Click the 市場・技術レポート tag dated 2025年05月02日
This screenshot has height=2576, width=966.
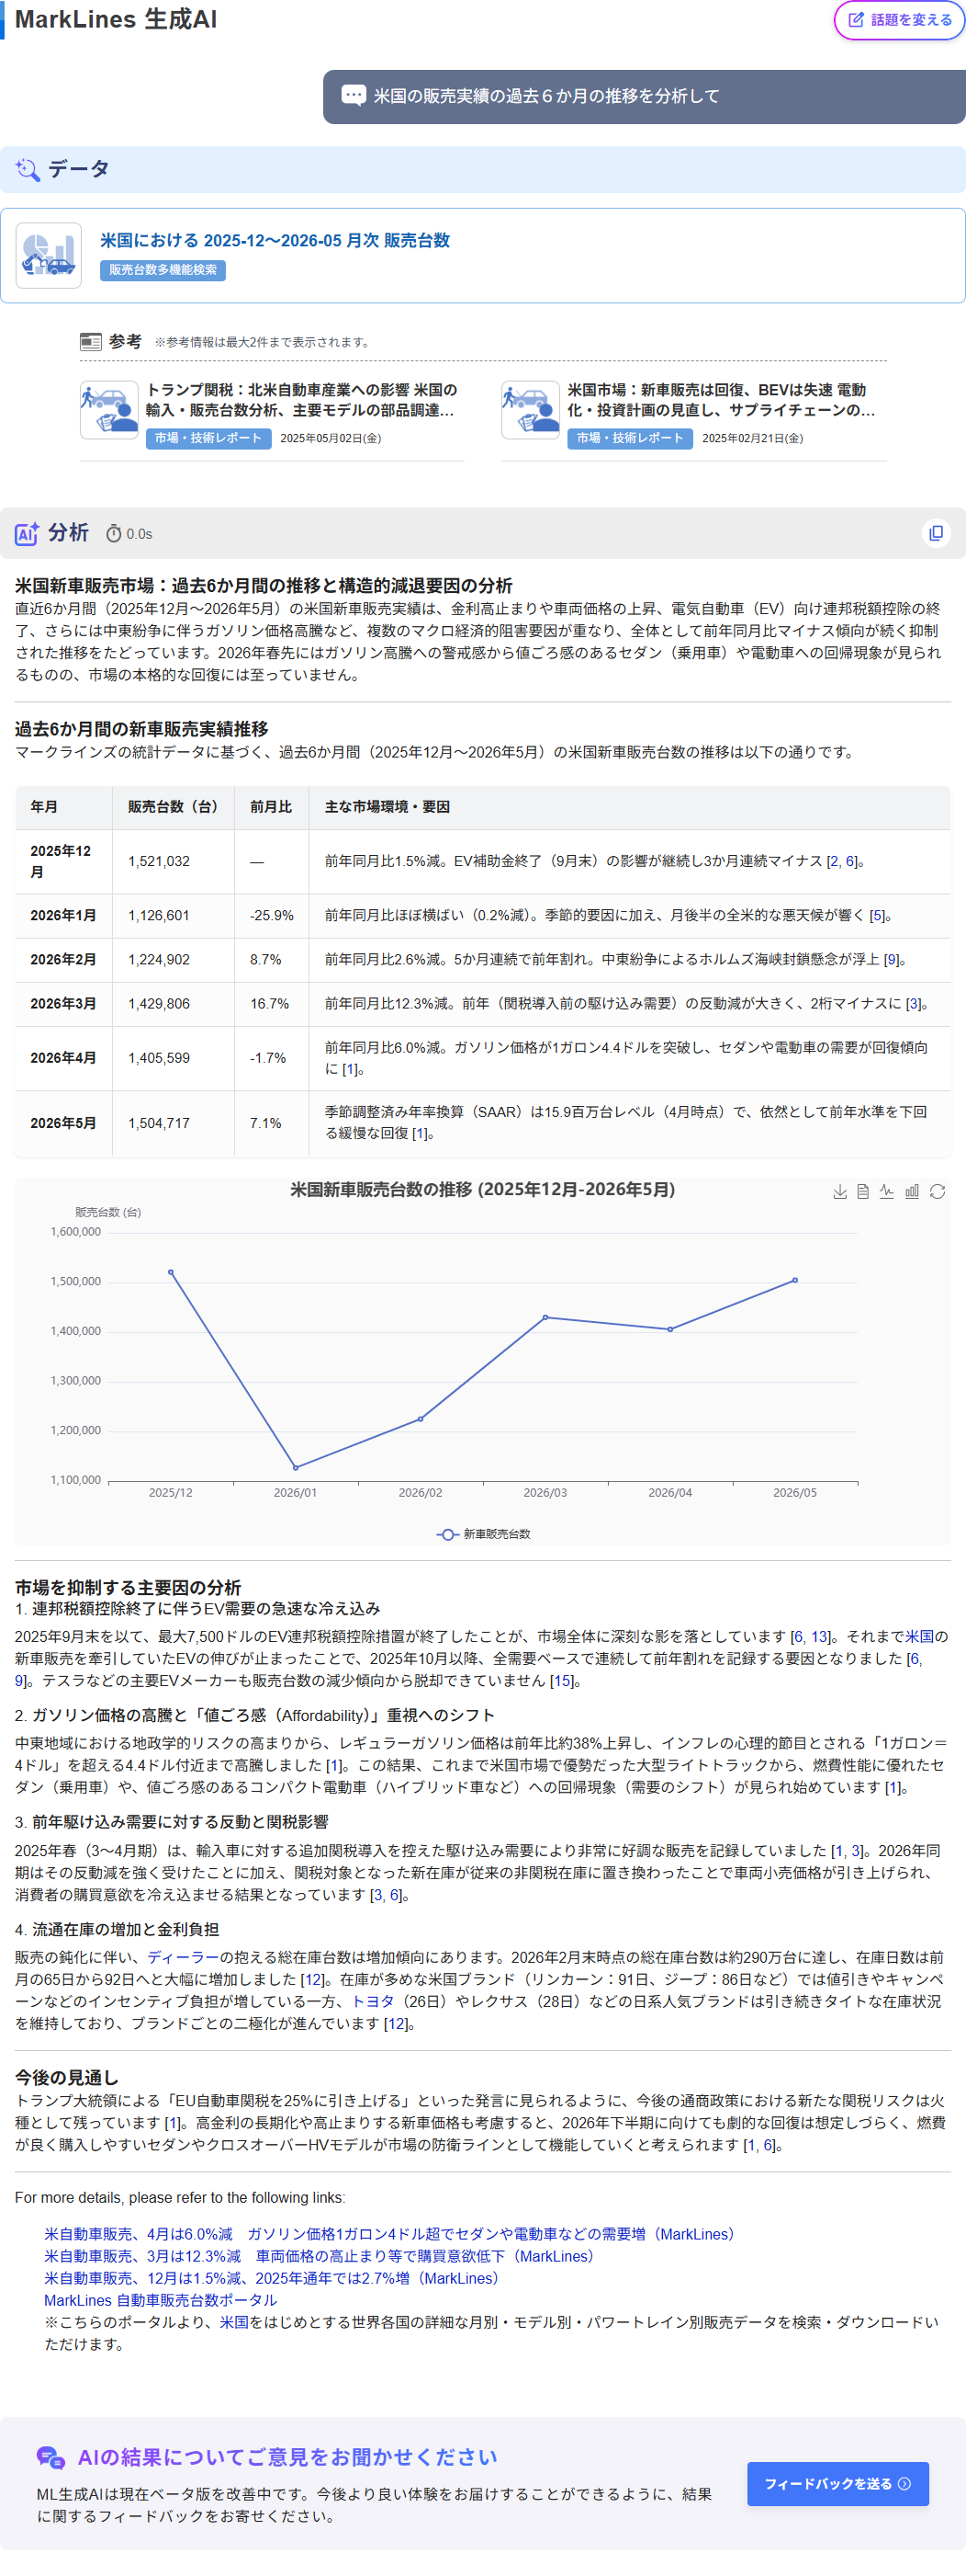point(208,438)
